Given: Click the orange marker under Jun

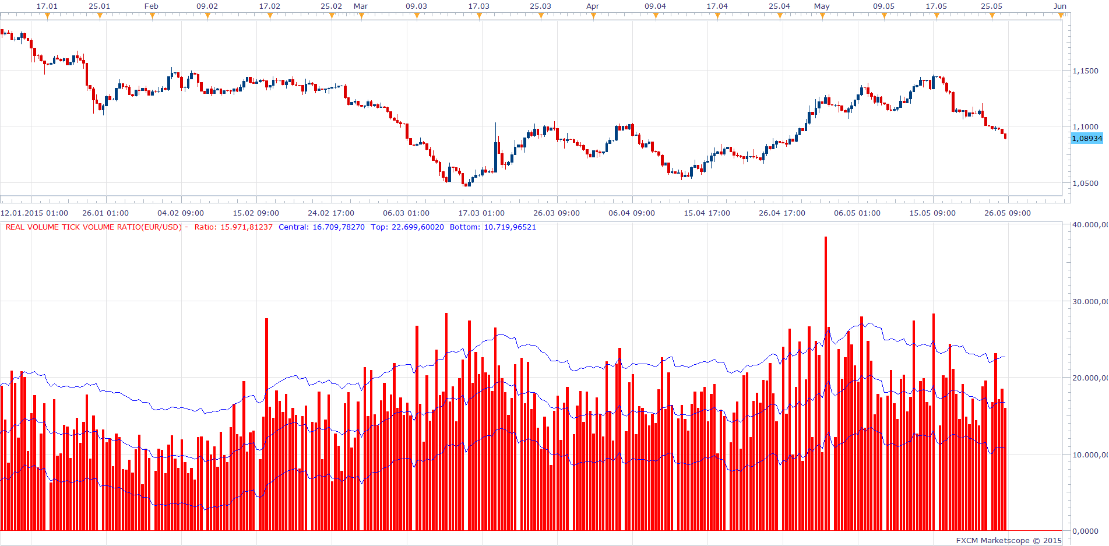Looking at the screenshot, I should pyautogui.click(x=1061, y=16).
